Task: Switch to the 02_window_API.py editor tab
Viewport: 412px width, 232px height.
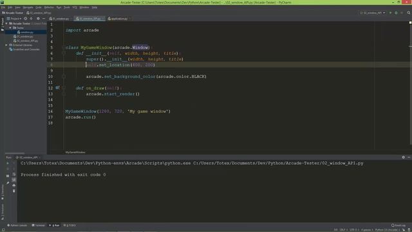Action: point(90,19)
